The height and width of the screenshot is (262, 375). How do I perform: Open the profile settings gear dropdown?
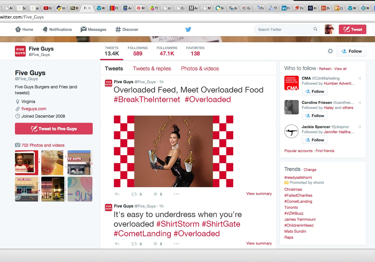pos(330,51)
